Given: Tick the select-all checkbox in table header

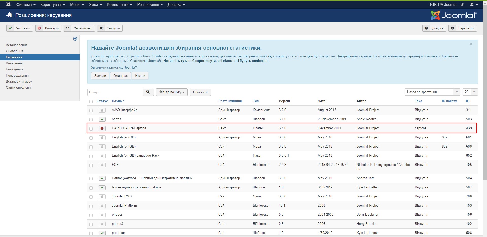Looking at the screenshot, I should (x=91, y=102).
